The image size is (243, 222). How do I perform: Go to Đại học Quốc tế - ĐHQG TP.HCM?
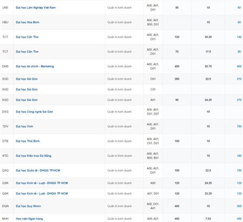click(x=38, y=170)
